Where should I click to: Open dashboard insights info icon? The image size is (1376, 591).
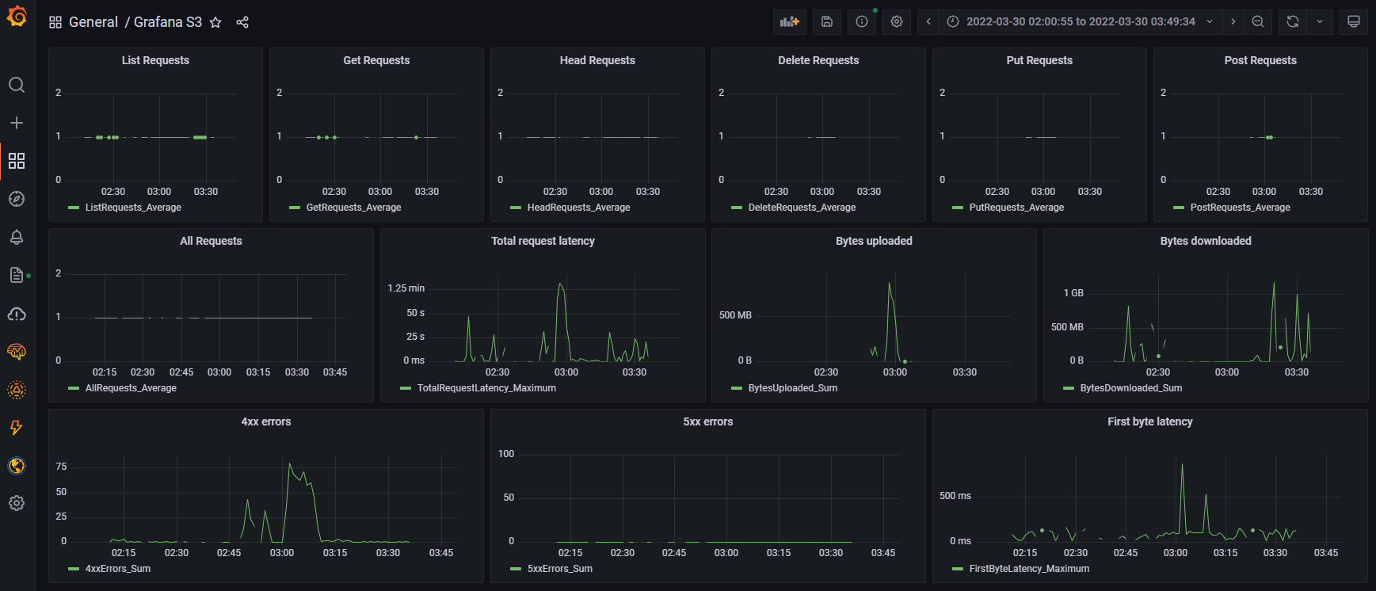point(862,22)
